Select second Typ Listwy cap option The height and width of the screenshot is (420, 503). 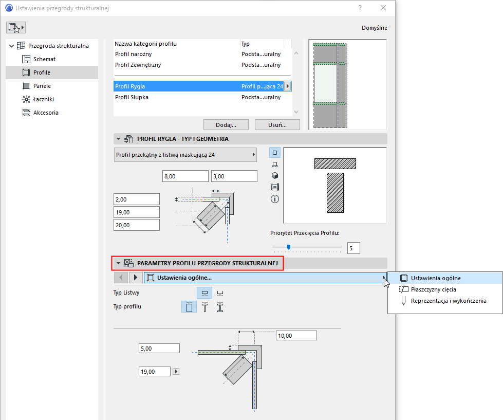tap(220, 293)
